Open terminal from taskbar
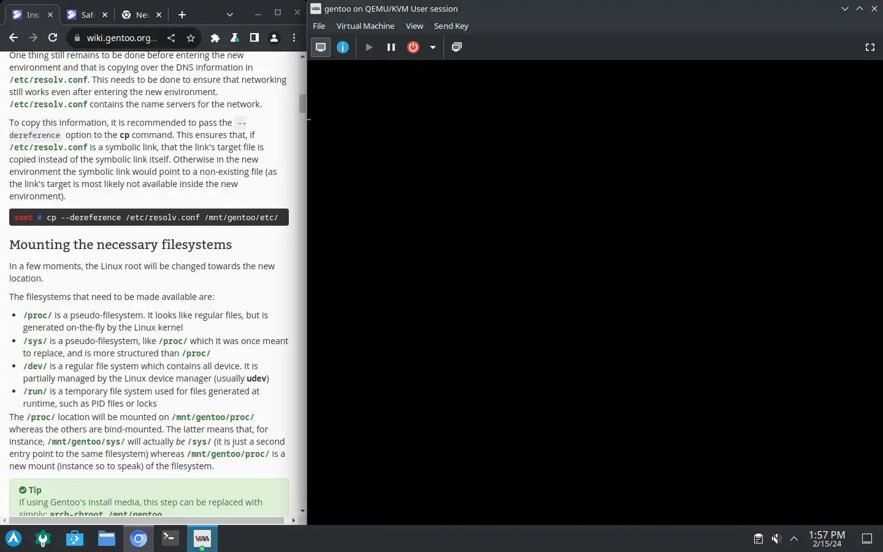Screen dimensions: 883x552 [170, 539]
